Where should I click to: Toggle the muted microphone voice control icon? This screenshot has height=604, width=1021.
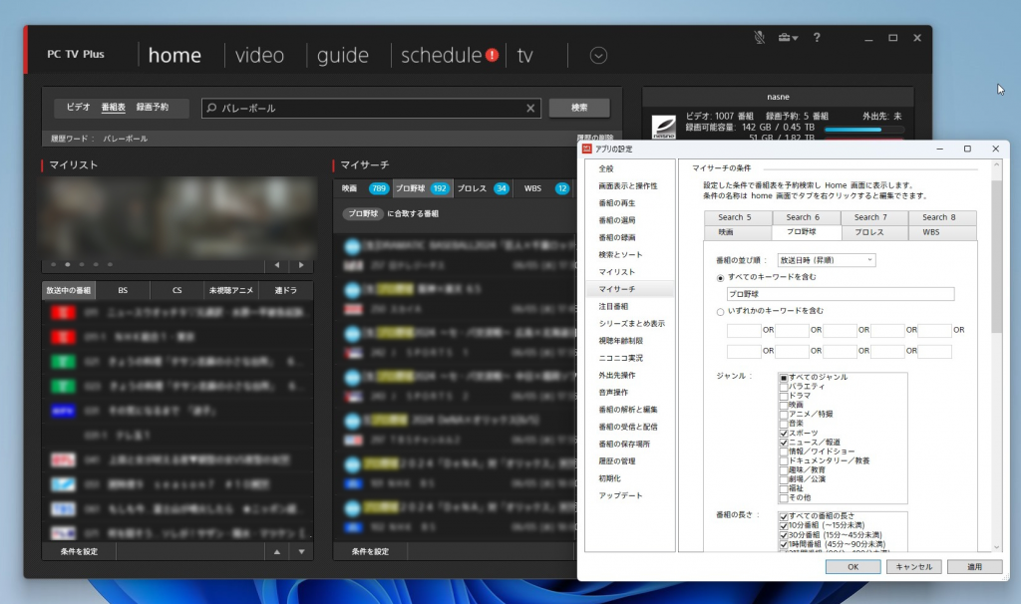pos(759,37)
